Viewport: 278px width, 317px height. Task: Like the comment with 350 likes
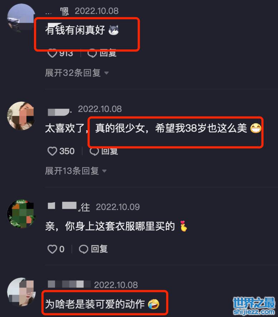click(x=52, y=151)
